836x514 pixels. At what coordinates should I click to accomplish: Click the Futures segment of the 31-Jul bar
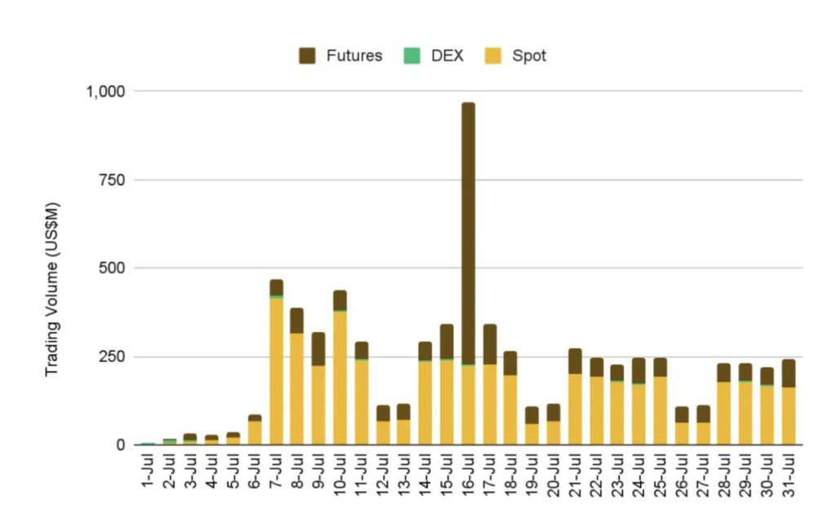[789, 373]
